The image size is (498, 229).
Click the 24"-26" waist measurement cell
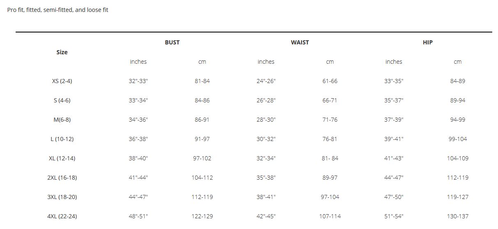pos(266,81)
